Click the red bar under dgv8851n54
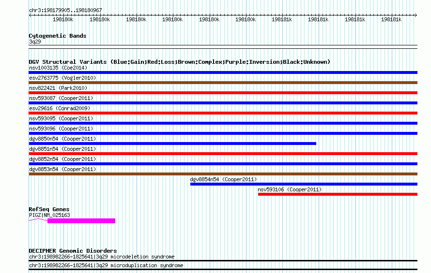Screen dimensions: 431x273 (223, 154)
